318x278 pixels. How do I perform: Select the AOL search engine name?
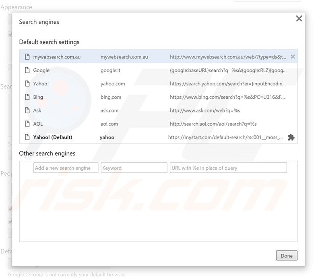point(38,124)
